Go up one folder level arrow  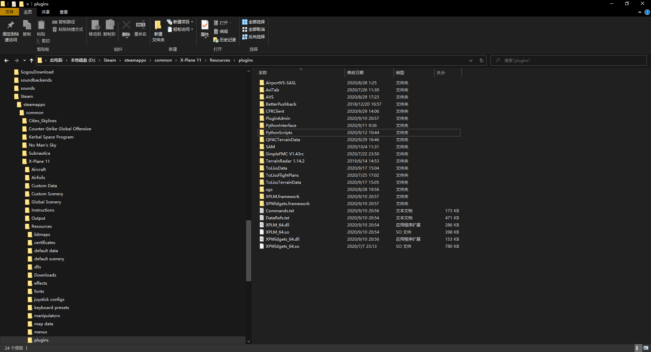[32, 61]
